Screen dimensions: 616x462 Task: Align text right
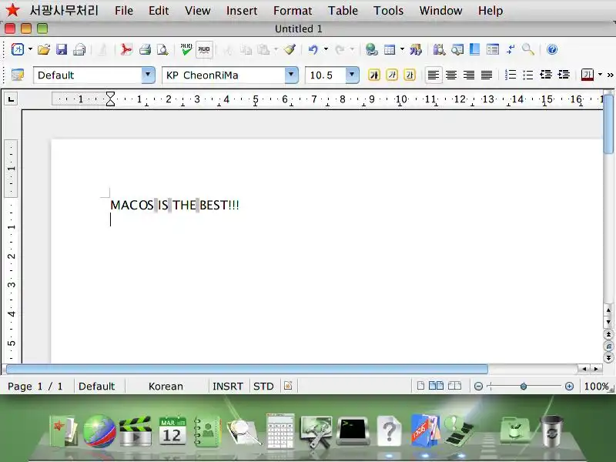click(x=469, y=75)
